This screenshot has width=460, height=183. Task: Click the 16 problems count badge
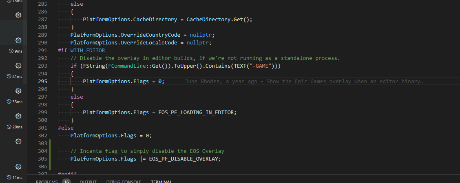(x=66, y=181)
